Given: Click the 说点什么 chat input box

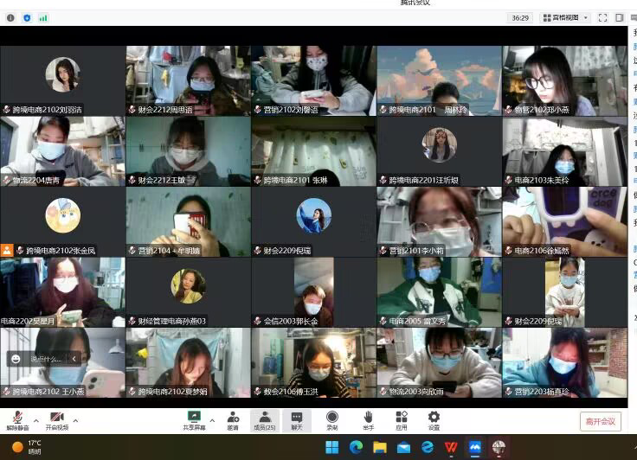Looking at the screenshot, I should pos(45,358).
